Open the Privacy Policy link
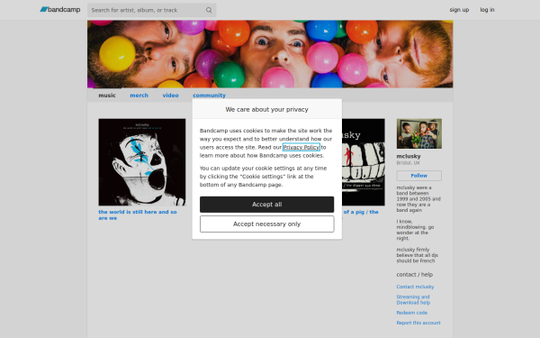This screenshot has height=338, width=540. click(x=301, y=147)
